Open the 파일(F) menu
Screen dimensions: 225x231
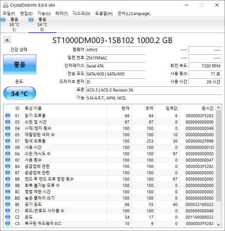[9, 13]
